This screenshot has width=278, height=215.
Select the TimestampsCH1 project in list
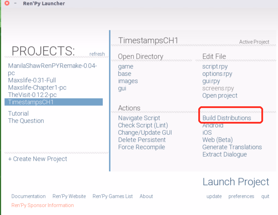(53, 102)
